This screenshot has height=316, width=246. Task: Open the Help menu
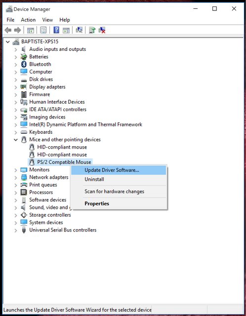pyautogui.click(x=65, y=20)
